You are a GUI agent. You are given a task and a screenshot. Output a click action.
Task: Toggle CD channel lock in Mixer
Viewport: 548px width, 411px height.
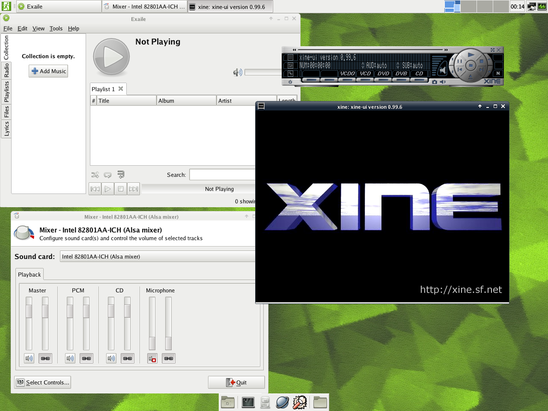coord(128,358)
